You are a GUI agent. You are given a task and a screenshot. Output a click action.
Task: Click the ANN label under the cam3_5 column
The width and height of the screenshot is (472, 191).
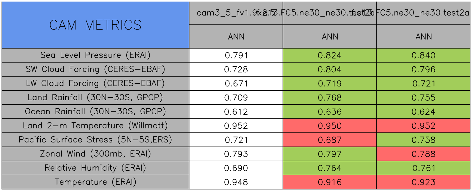pos(236,37)
